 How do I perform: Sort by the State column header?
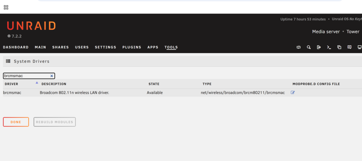154,84
